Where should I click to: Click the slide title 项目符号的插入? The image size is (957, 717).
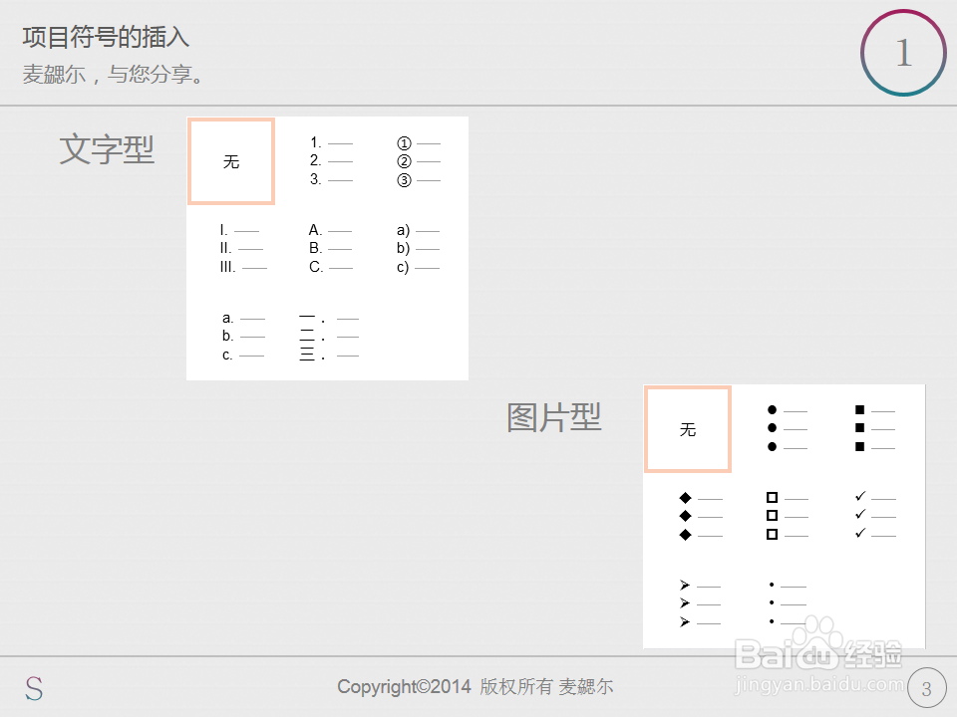[107, 37]
